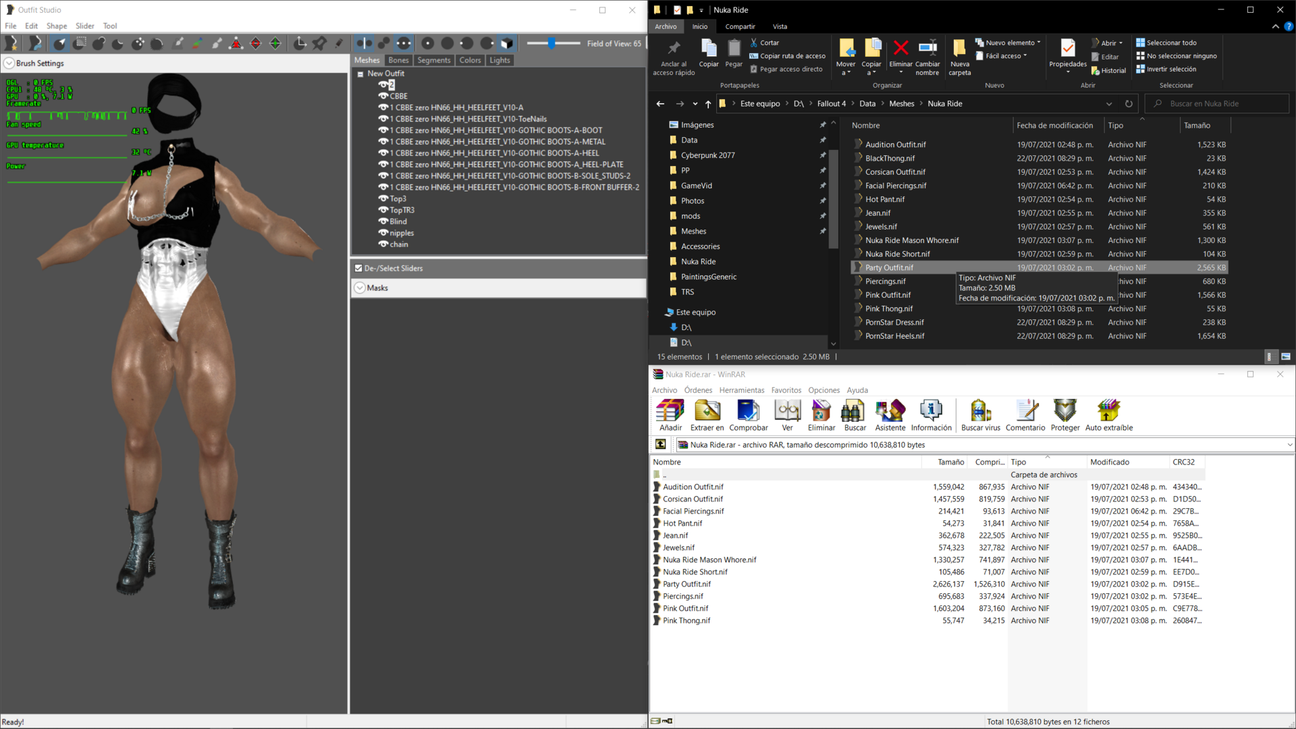
Task: Select the Move brush tool
Action: pyautogui.click(x=138, y=43)
